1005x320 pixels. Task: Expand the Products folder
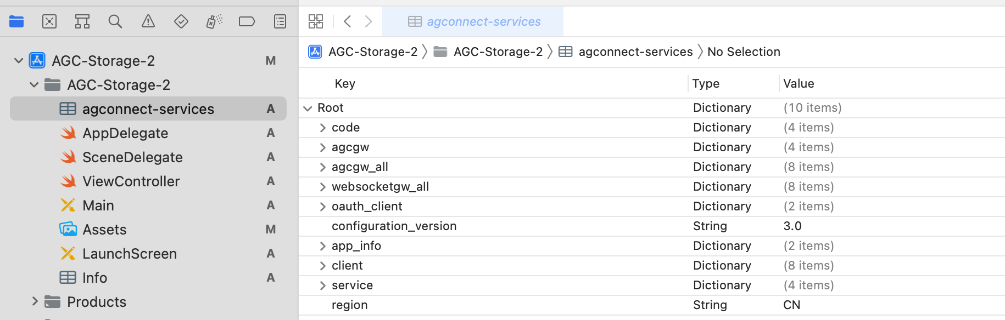point(35,301)
